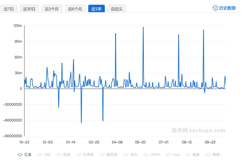Switch to the 近7日 tab
Viewport: 241px width, 160px height.
[x=9, y=9]
